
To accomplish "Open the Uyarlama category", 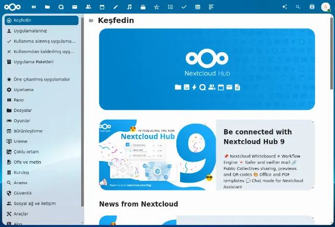I will coord(42,89).
